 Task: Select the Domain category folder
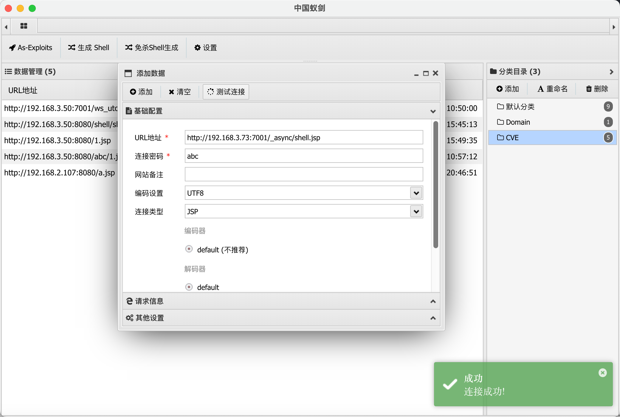point(518,122)
